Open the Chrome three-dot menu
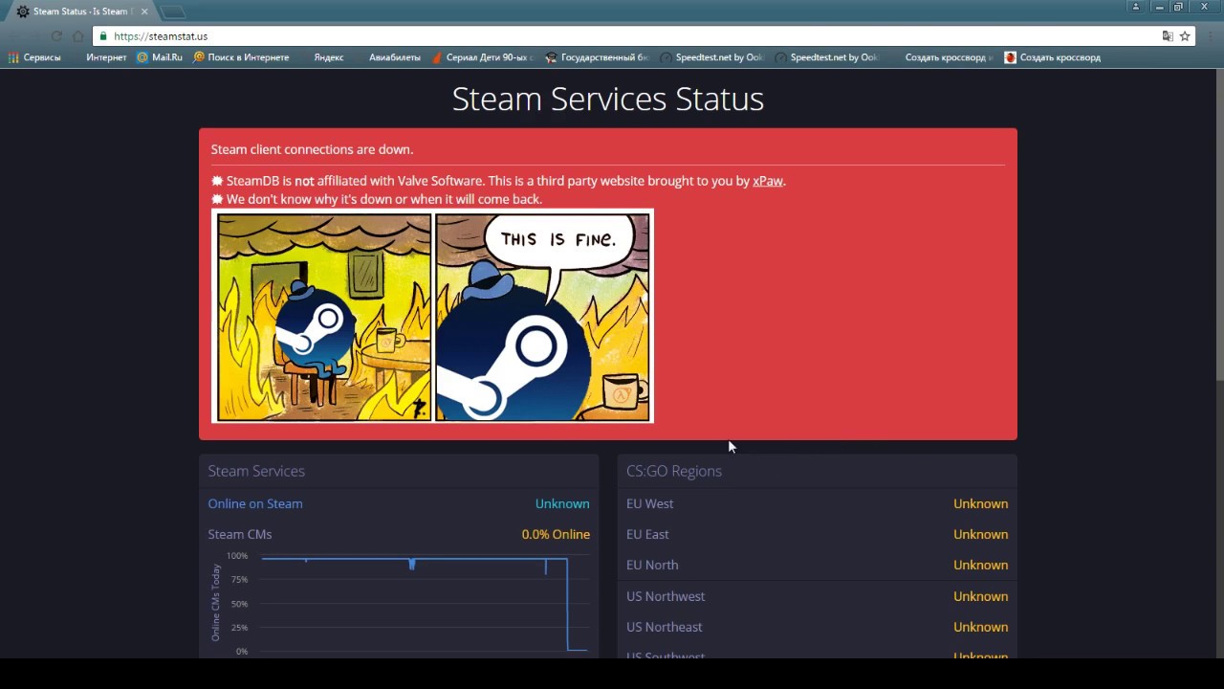The height and width of the screenshot is (689, 1224). (x=1210, y=36)
